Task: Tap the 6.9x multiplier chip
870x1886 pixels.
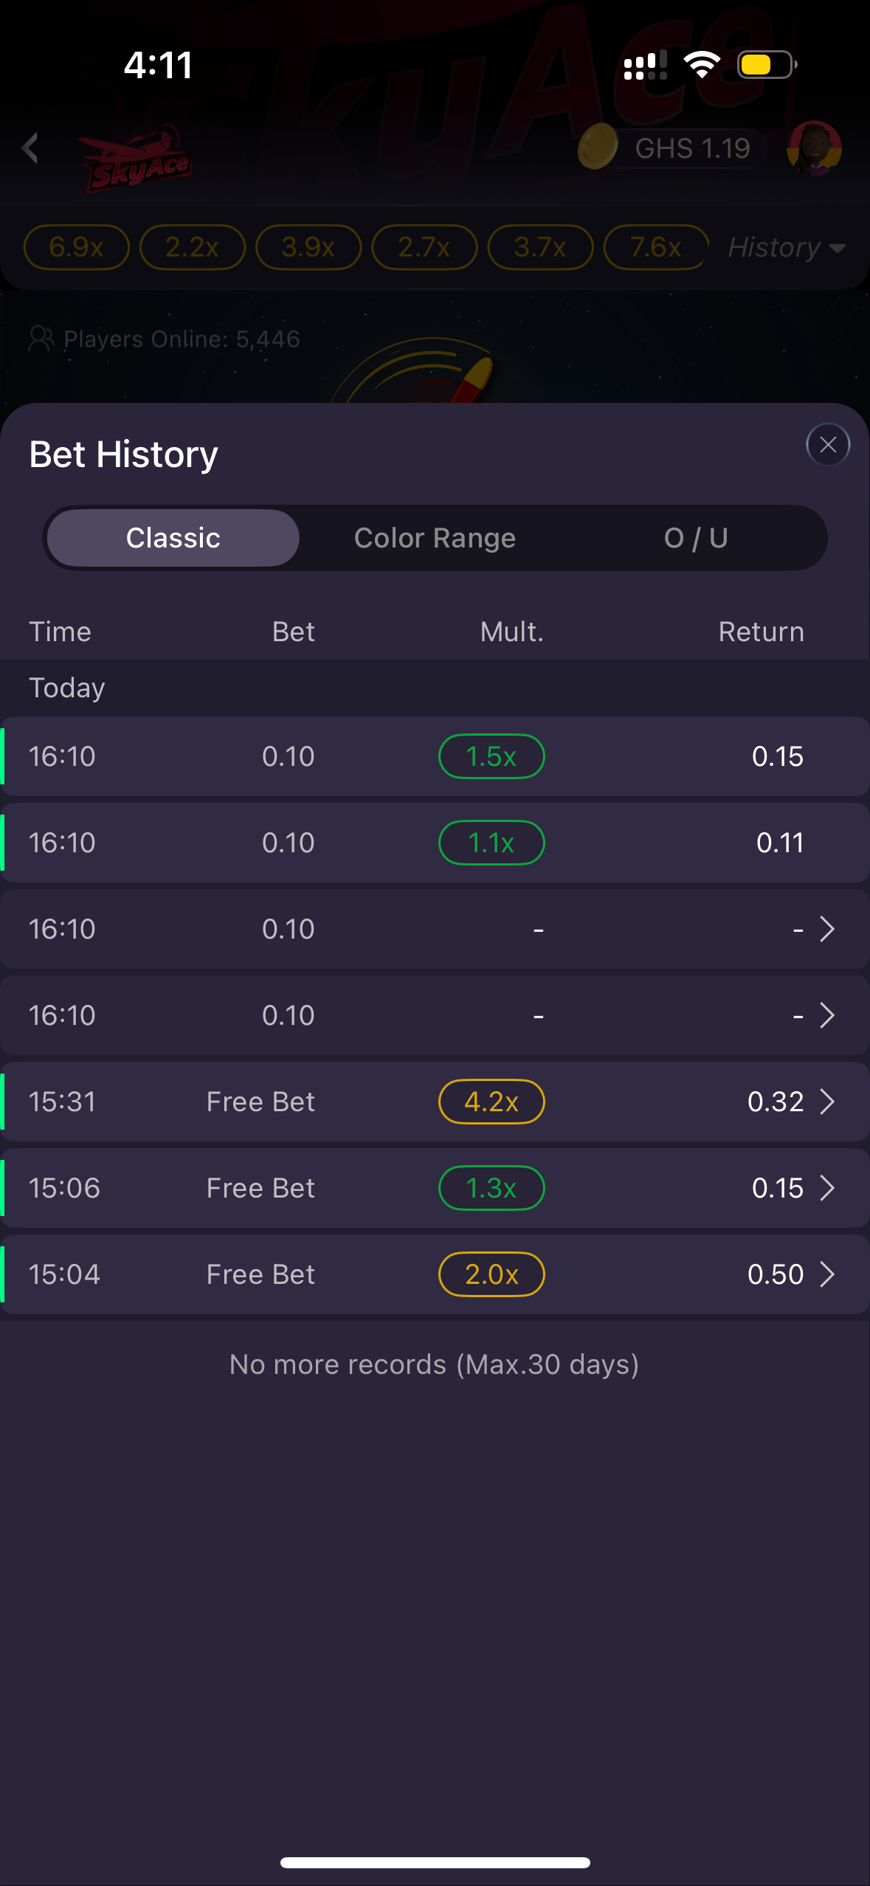Action: [77, 247]
